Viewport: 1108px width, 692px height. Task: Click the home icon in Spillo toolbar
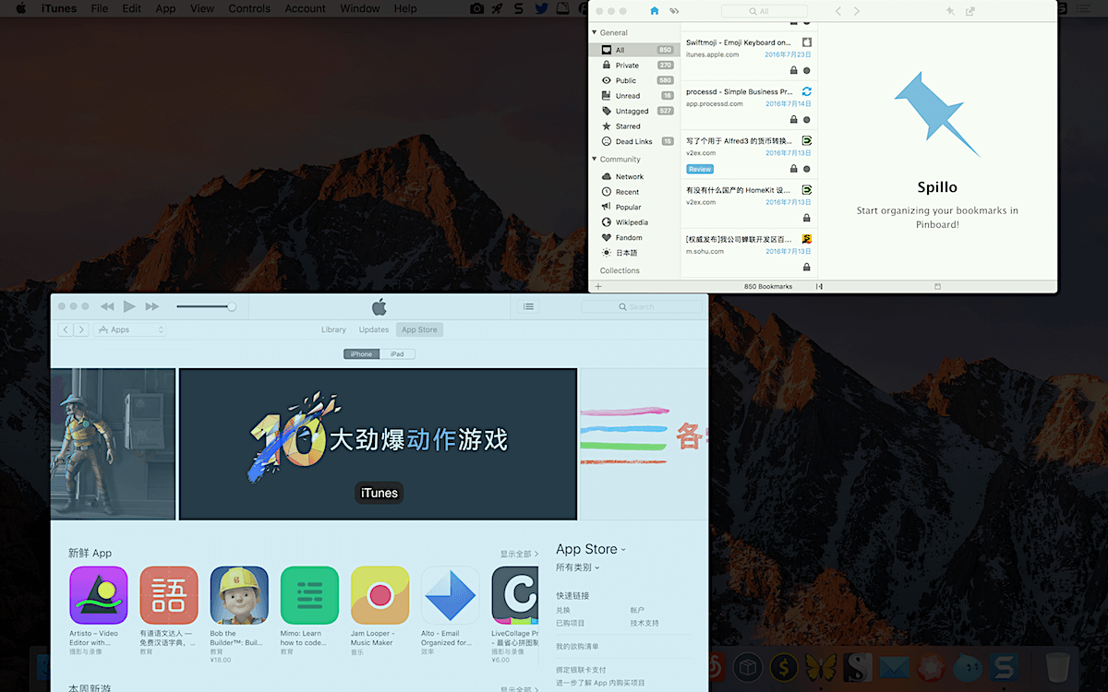655,11
